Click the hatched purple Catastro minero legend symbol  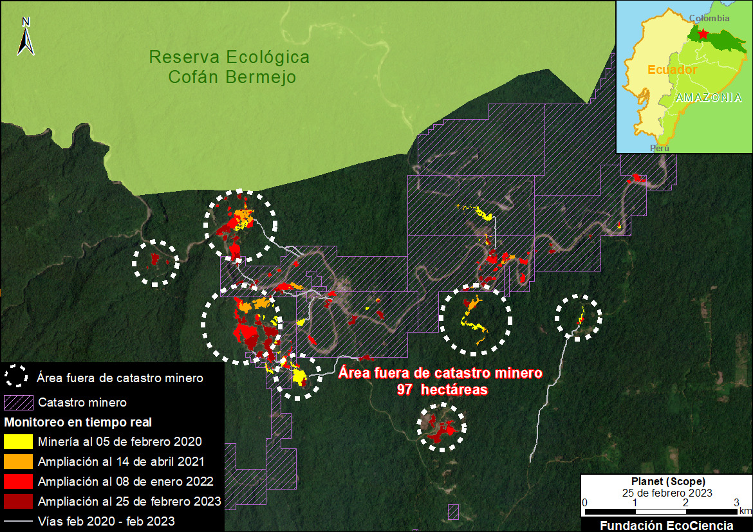(x=18, y=402)
